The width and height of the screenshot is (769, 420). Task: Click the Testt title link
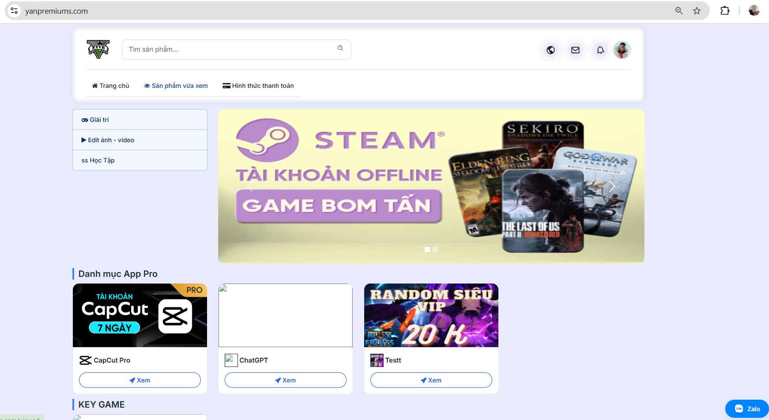(x=393, y=360)
